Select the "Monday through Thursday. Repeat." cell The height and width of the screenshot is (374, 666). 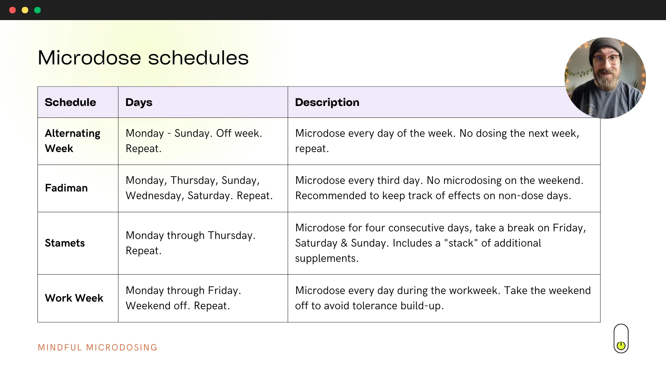tap(190, 243)
